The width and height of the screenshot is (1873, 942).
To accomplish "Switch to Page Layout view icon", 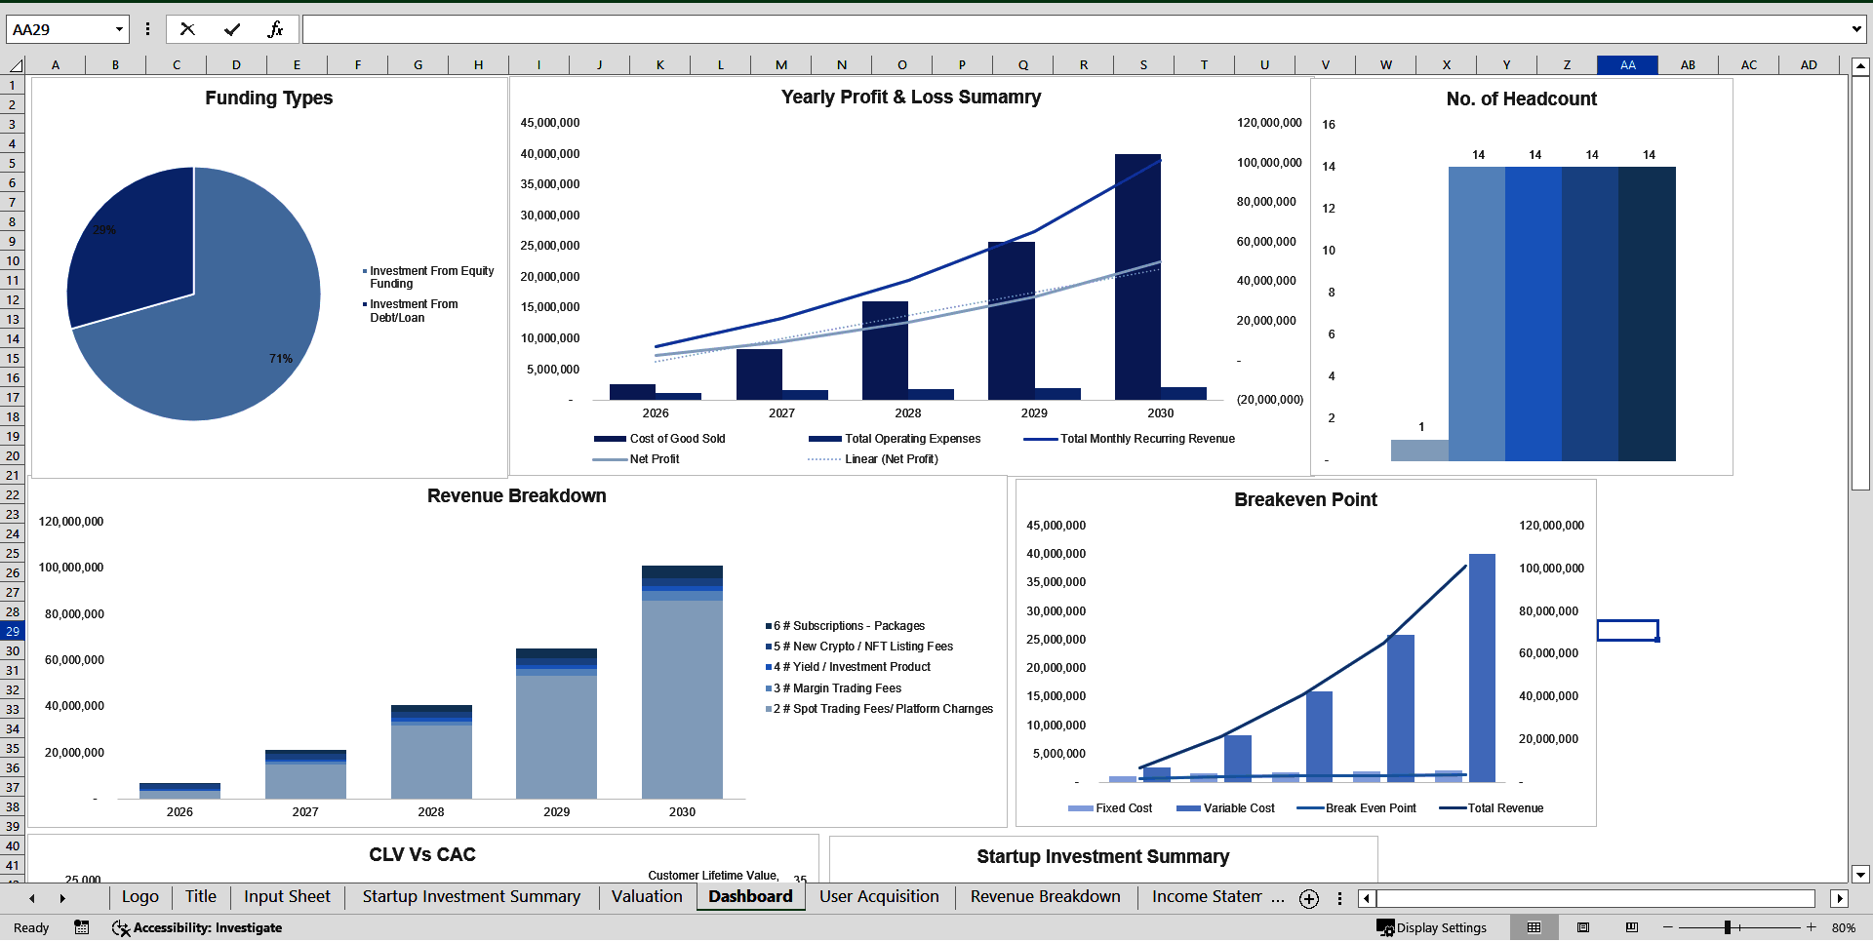I will click(x=1583, y=927).
